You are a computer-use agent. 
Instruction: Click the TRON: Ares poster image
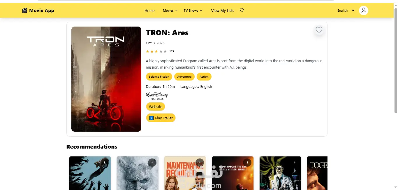tap(106, 79)
